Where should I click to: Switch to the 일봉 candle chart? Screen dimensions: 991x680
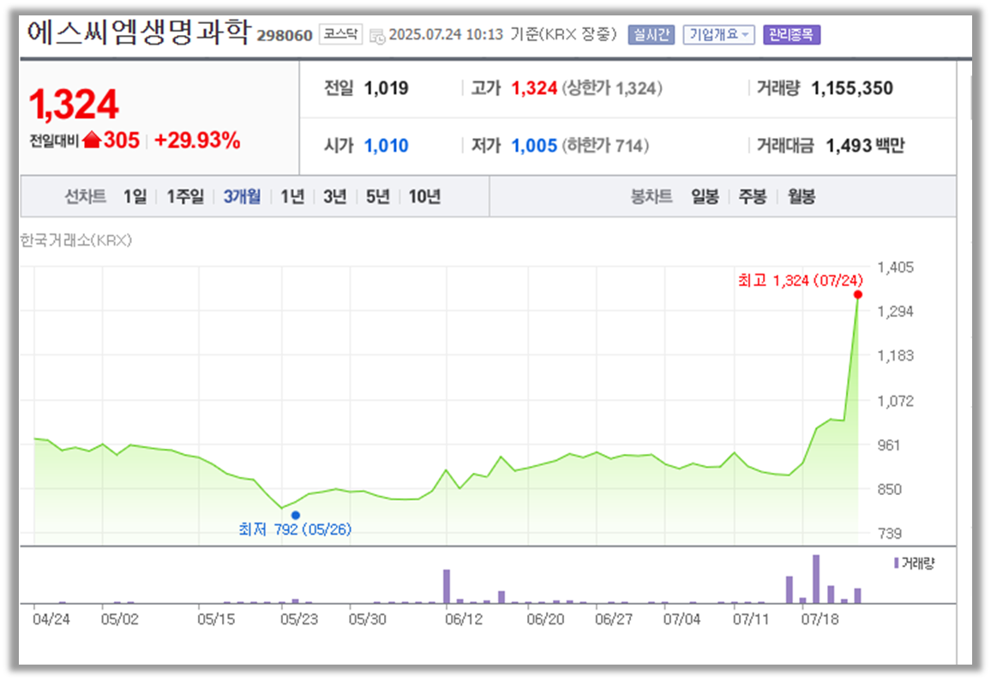(705, 196)
